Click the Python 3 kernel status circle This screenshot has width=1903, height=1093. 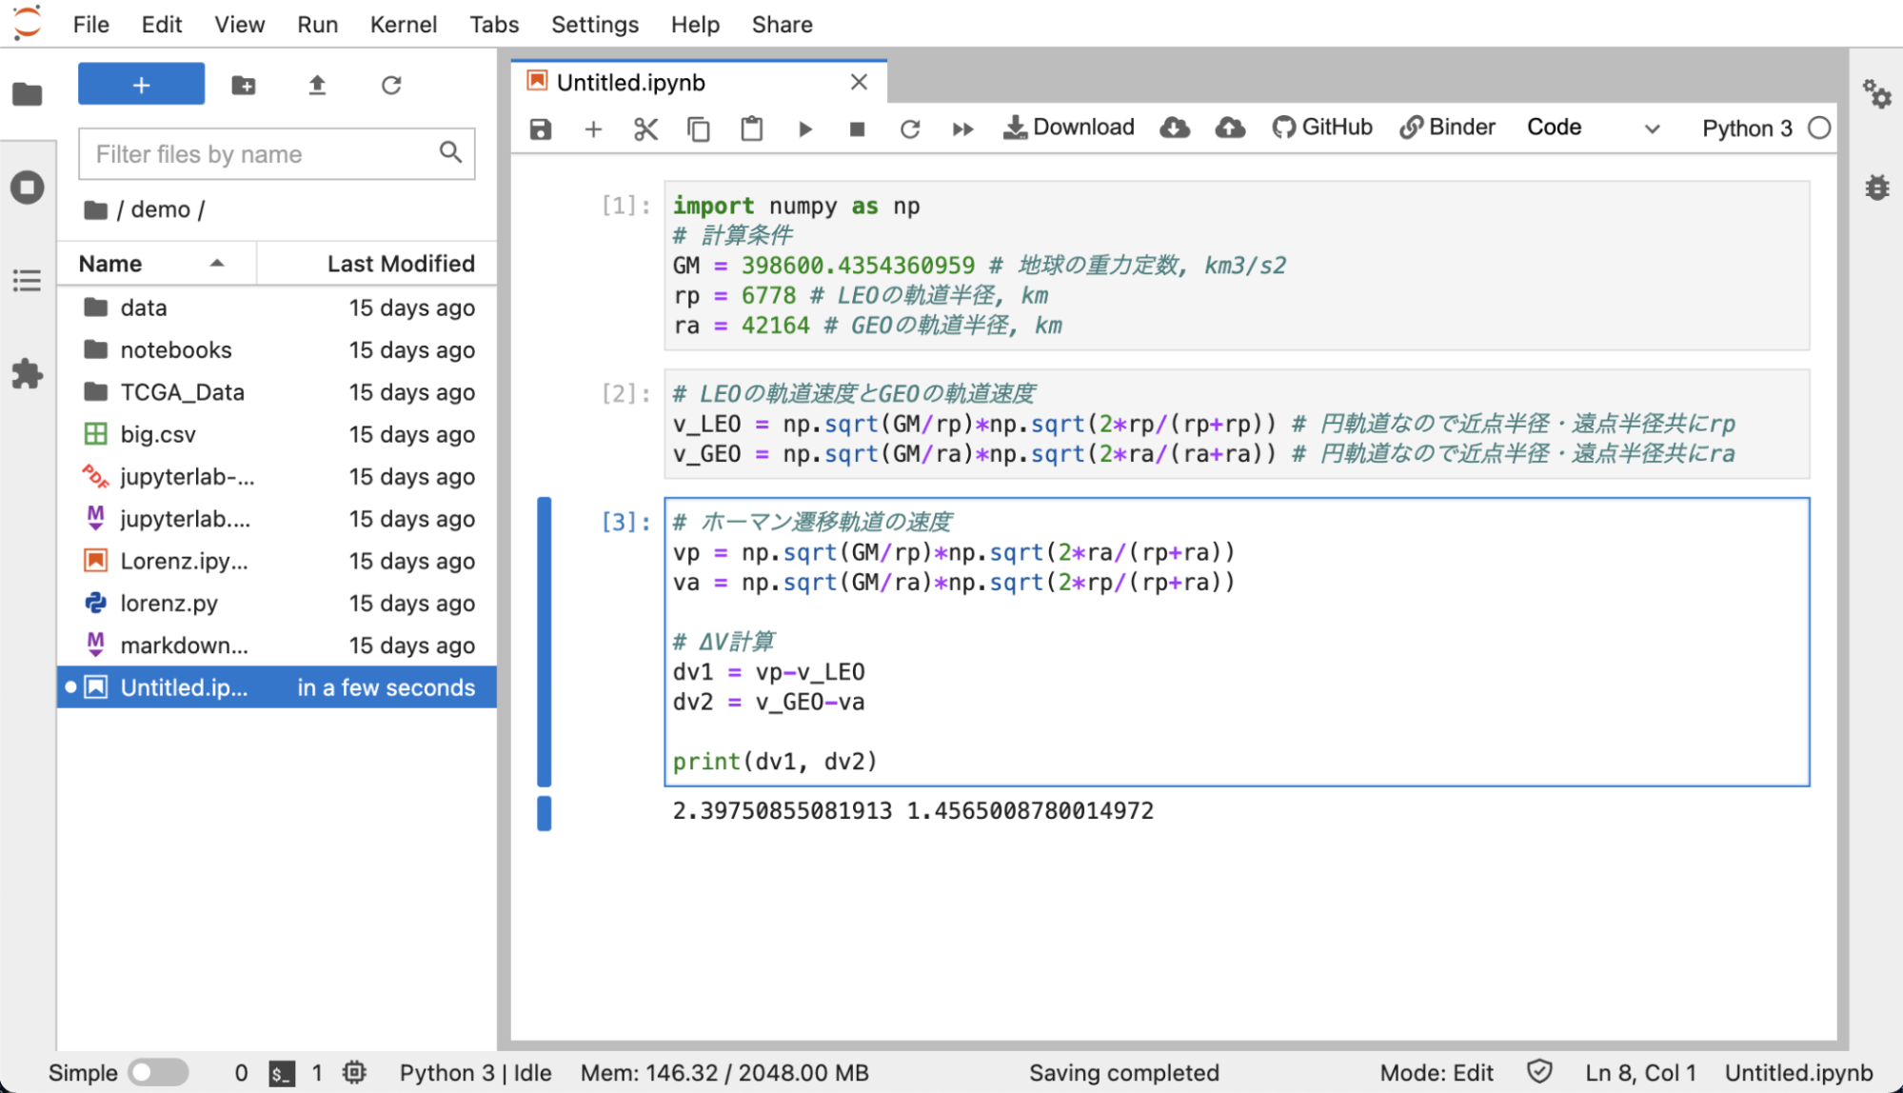pos(1819,128)
